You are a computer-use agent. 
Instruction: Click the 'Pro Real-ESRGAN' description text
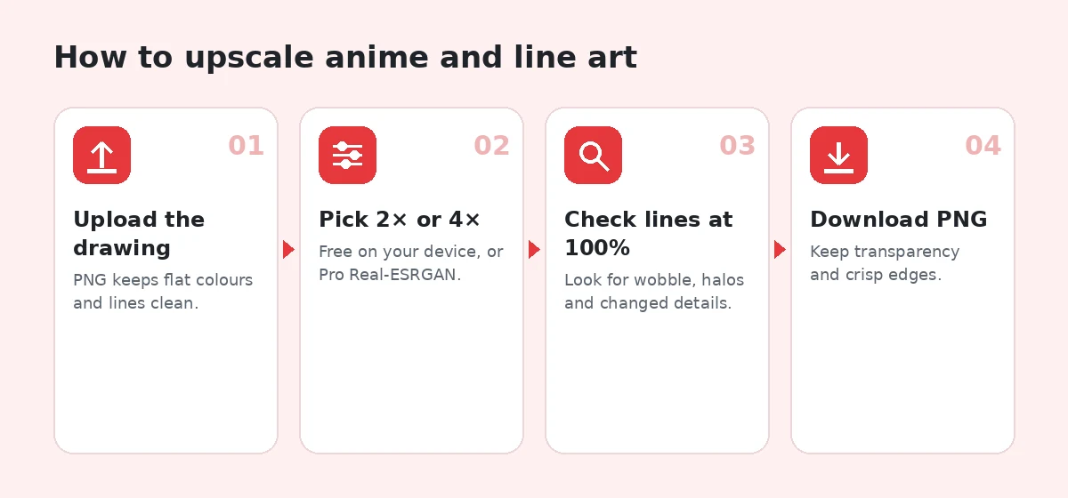[x=390, y=275]
